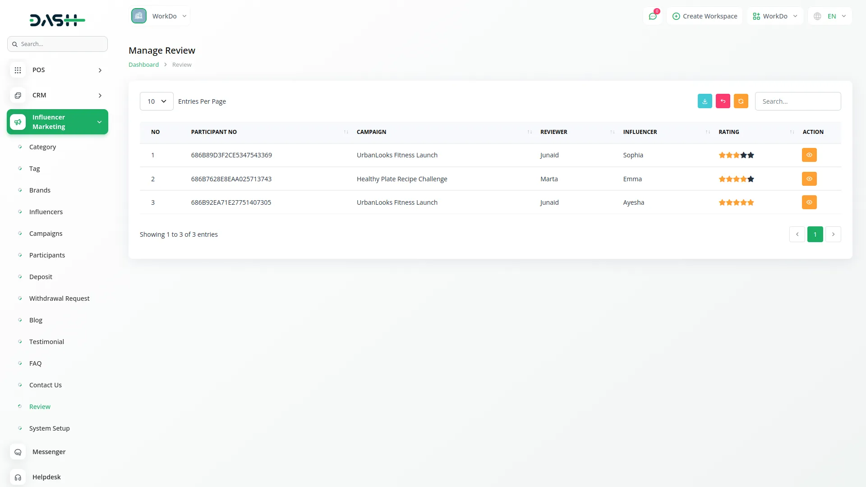Expand the EN language dropdown
The width and height of the screenshot is (866, 487).
[830, 16]
